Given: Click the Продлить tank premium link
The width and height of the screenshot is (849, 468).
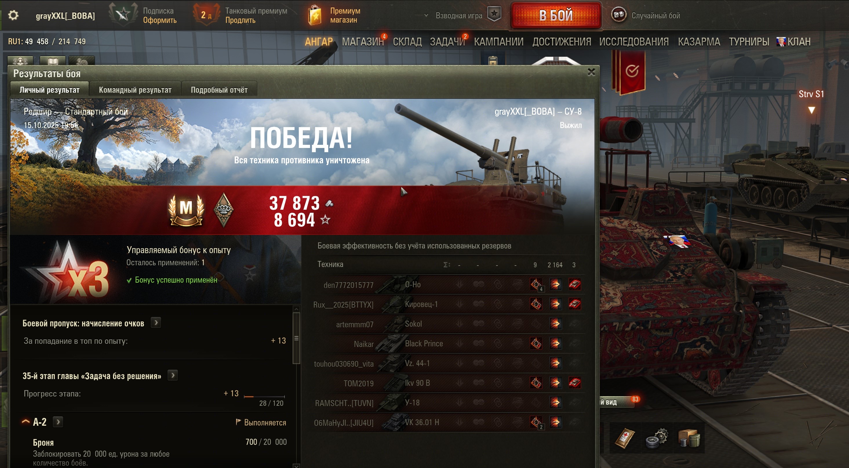Looking at the screenshot, I should coord(240,20).
